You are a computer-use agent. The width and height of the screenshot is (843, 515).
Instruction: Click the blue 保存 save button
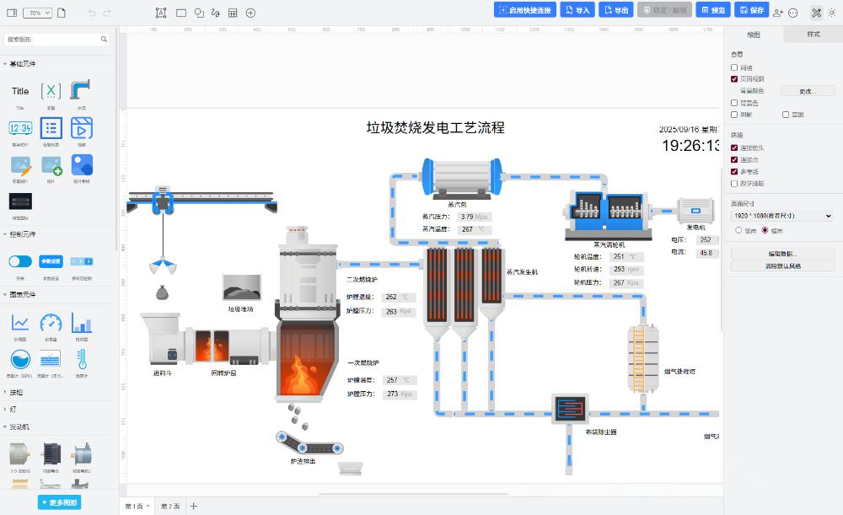coord(751,10)
